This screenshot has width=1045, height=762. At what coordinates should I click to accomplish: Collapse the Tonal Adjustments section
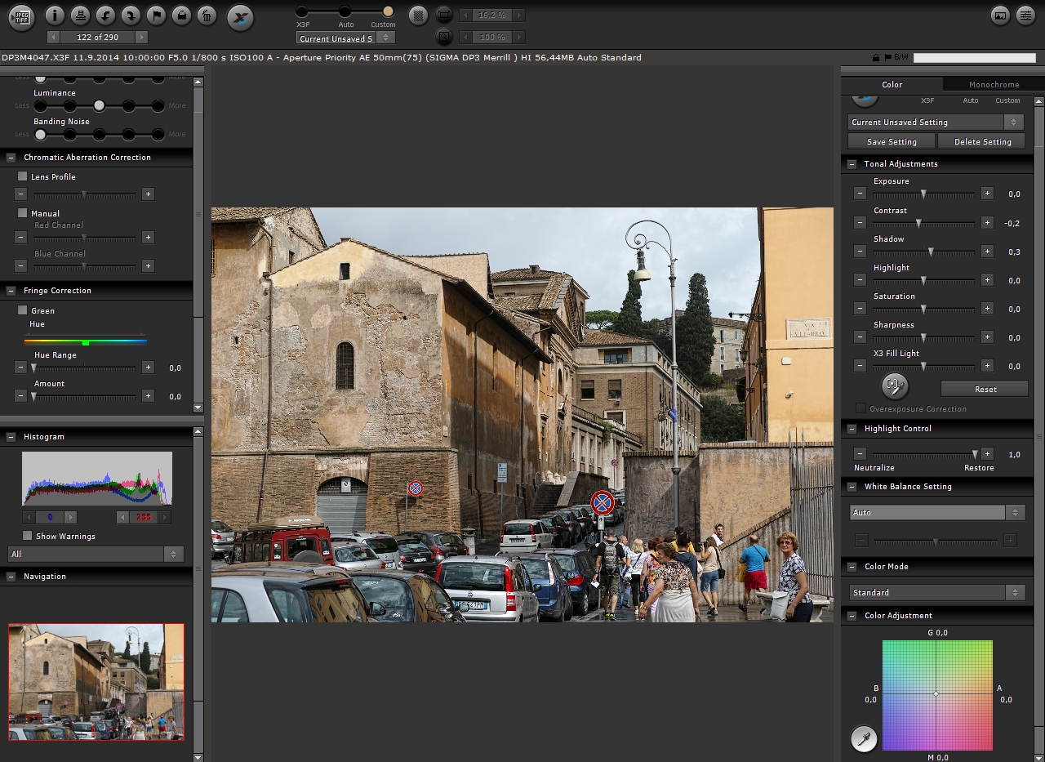click(852, 164)
